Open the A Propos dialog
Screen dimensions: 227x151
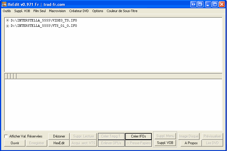(191, 143)
